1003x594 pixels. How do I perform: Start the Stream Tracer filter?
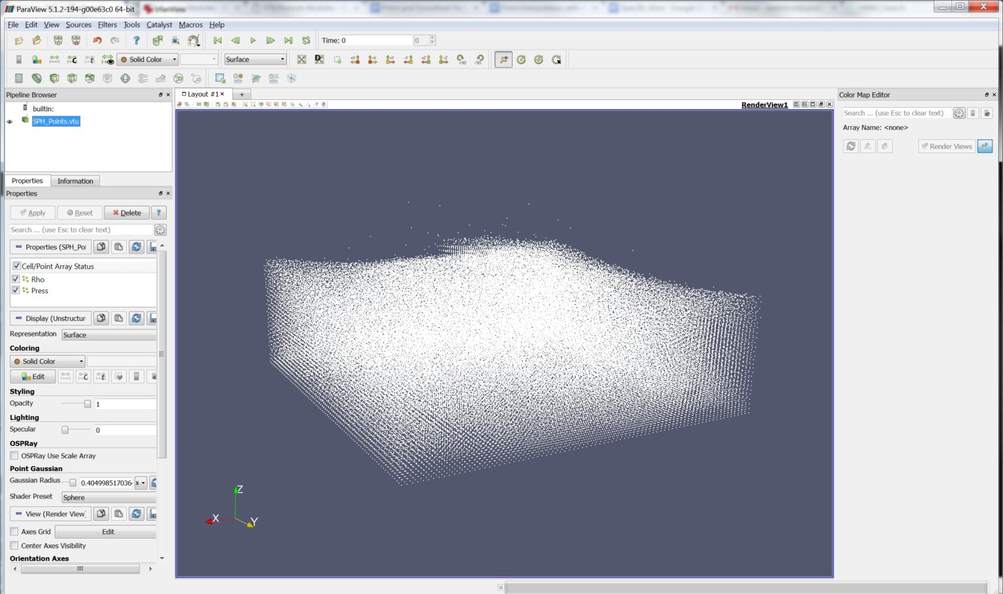[x=142, y=78]
